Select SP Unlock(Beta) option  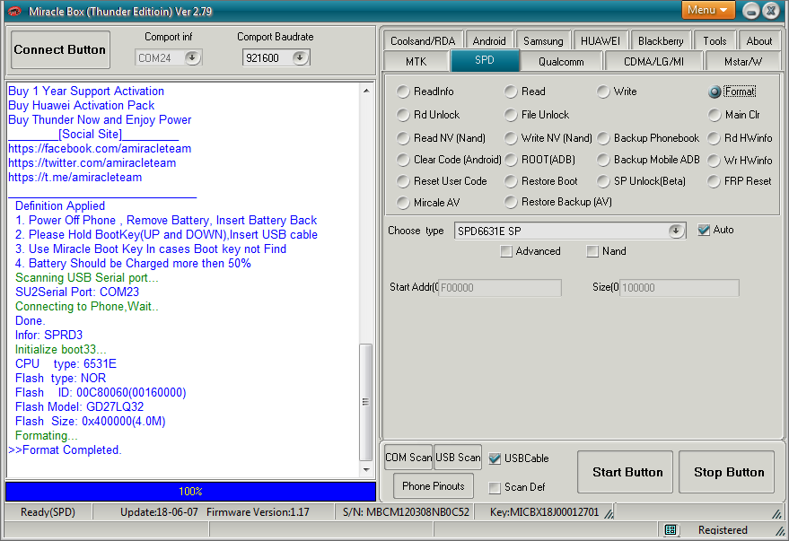[641, 181]
